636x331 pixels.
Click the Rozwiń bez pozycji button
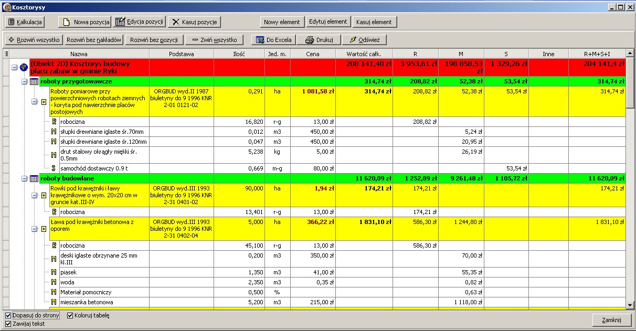[154, 40]
